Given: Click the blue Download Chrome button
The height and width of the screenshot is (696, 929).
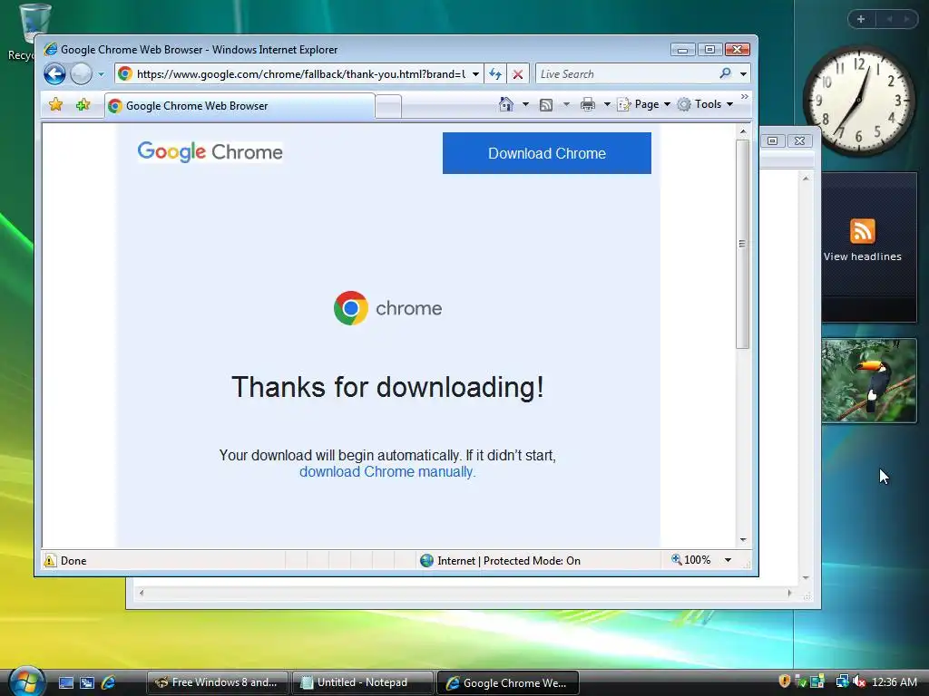Looking at the screenshot, I should (547, 152).
